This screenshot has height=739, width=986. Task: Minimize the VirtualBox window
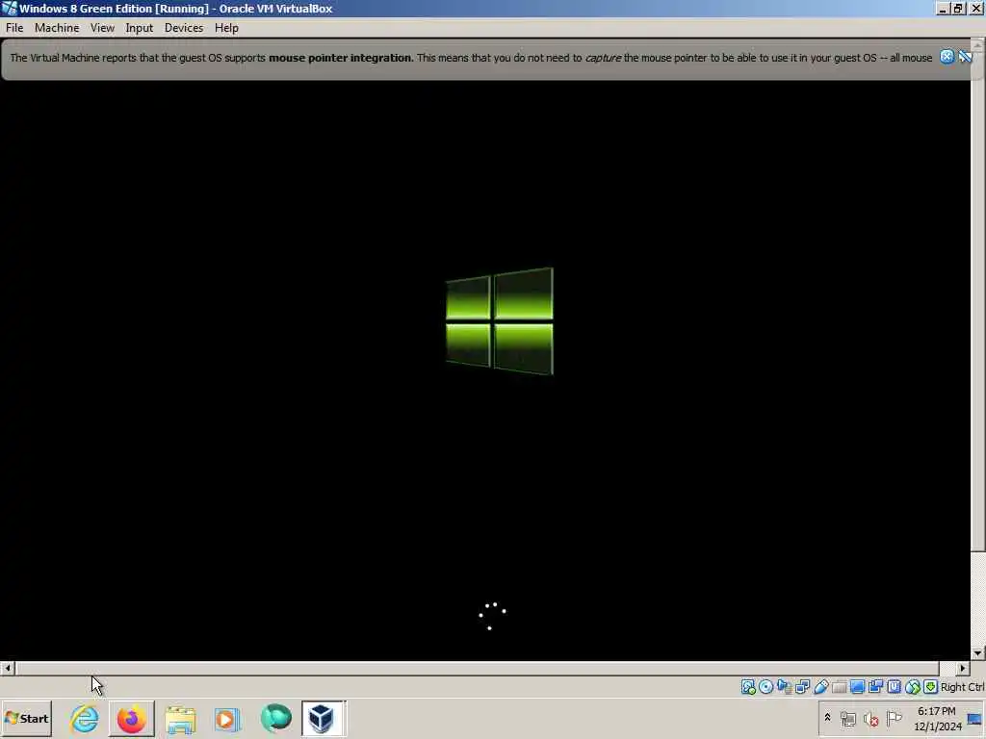943,8
